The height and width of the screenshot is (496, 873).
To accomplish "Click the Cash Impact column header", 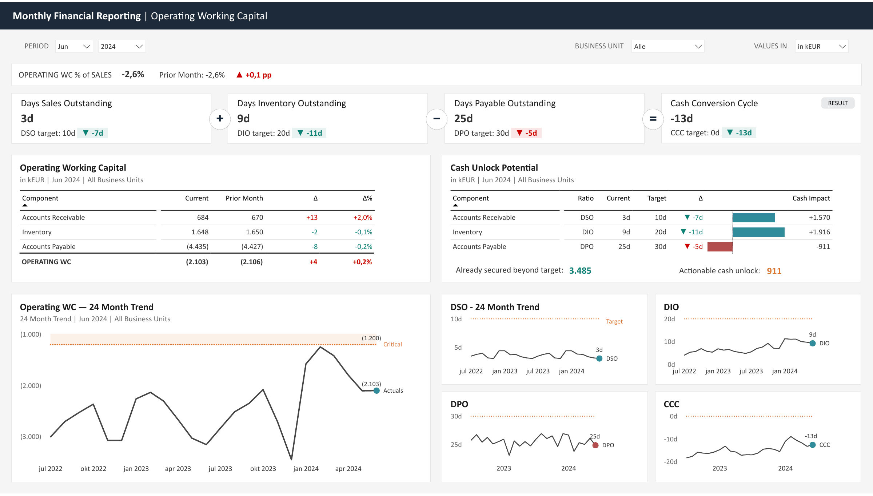I will pos(811,198).
